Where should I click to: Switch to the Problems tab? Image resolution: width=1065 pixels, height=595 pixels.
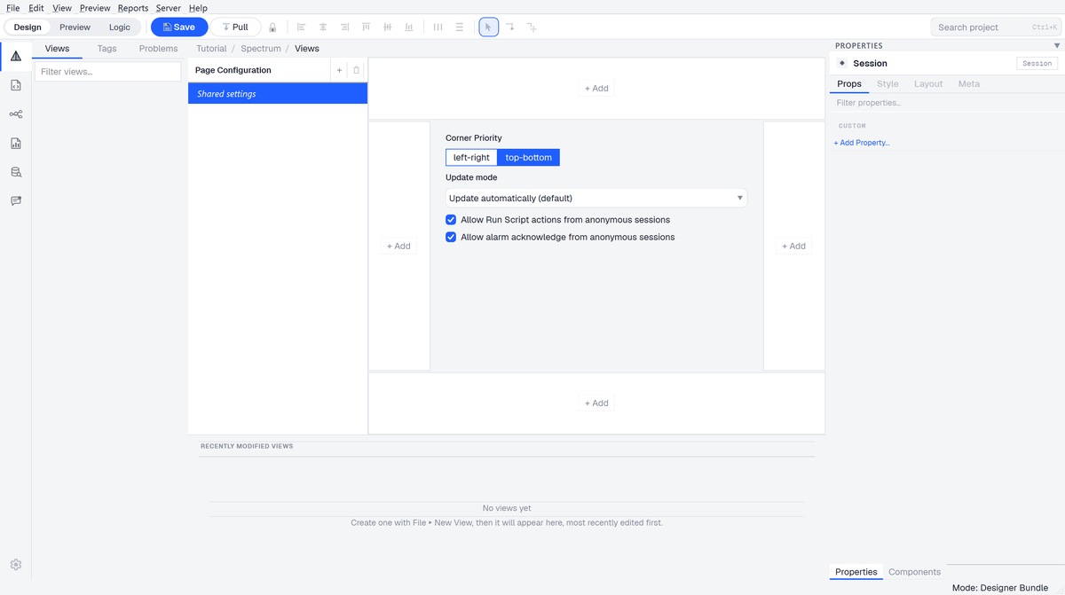159,49
